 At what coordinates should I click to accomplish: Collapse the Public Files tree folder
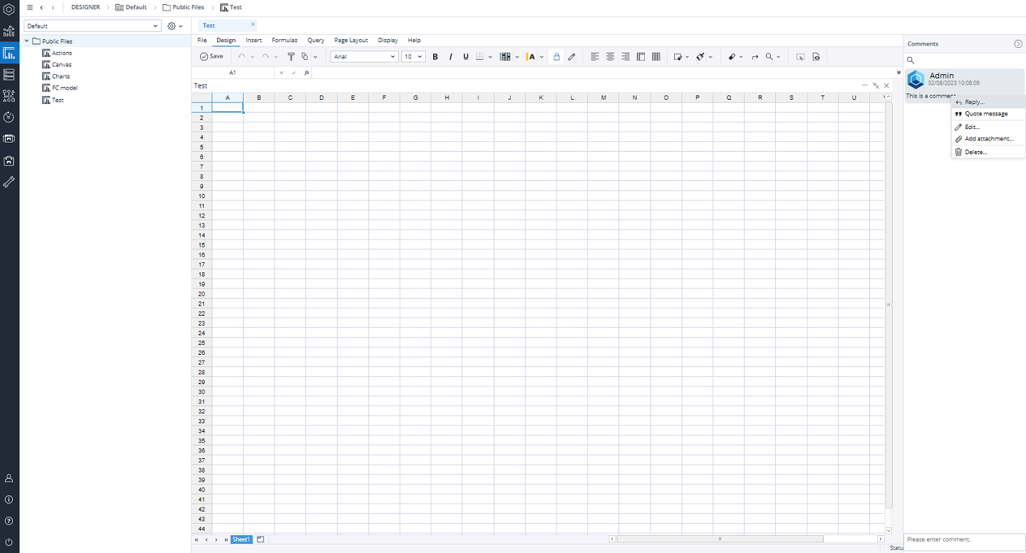[27, 41]
